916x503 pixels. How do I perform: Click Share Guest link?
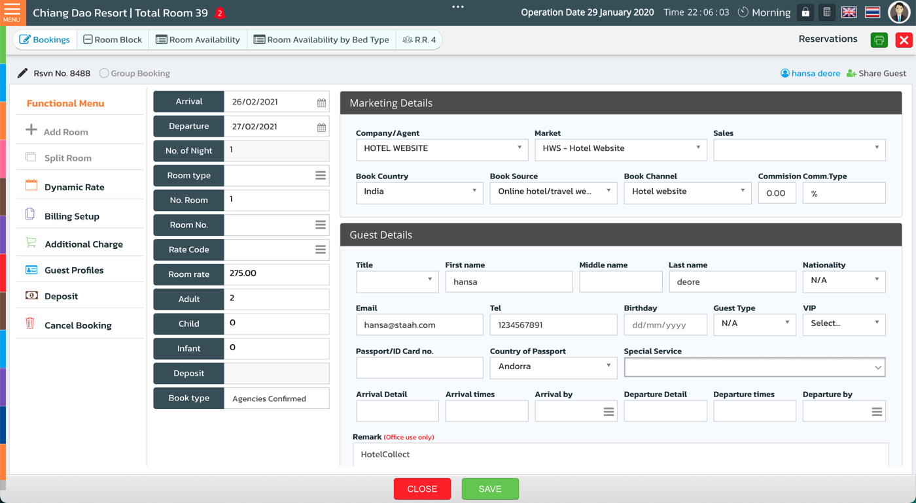(876, 73)
